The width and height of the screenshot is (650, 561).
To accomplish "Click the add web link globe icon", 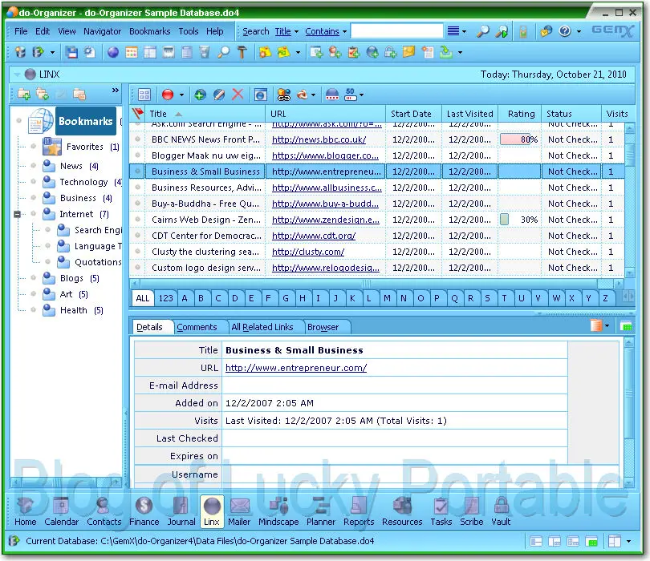I will pos(372,53).
